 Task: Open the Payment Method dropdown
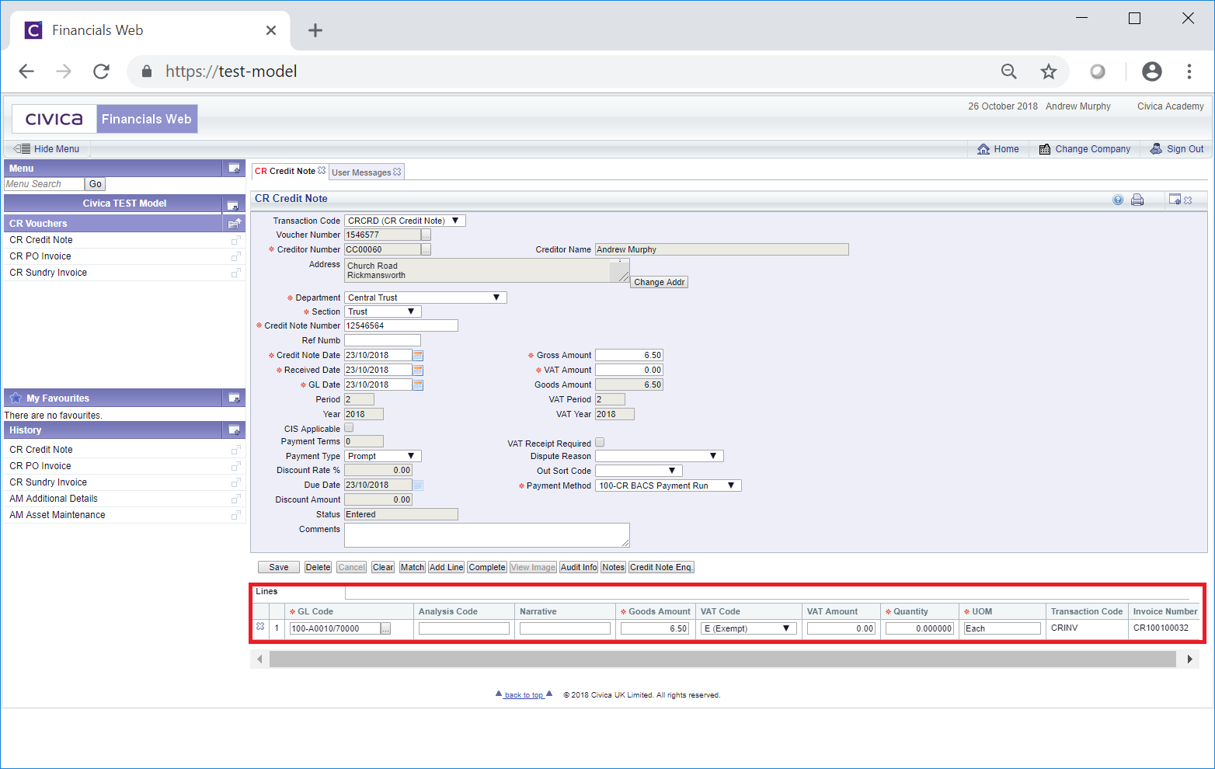point(668,485)
